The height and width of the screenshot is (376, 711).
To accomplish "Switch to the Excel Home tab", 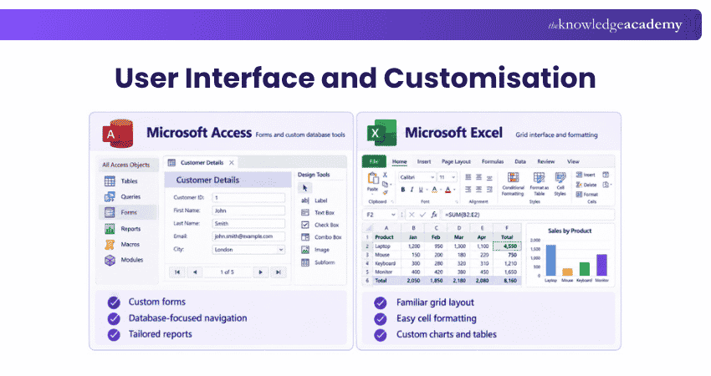I will [400, 162].
